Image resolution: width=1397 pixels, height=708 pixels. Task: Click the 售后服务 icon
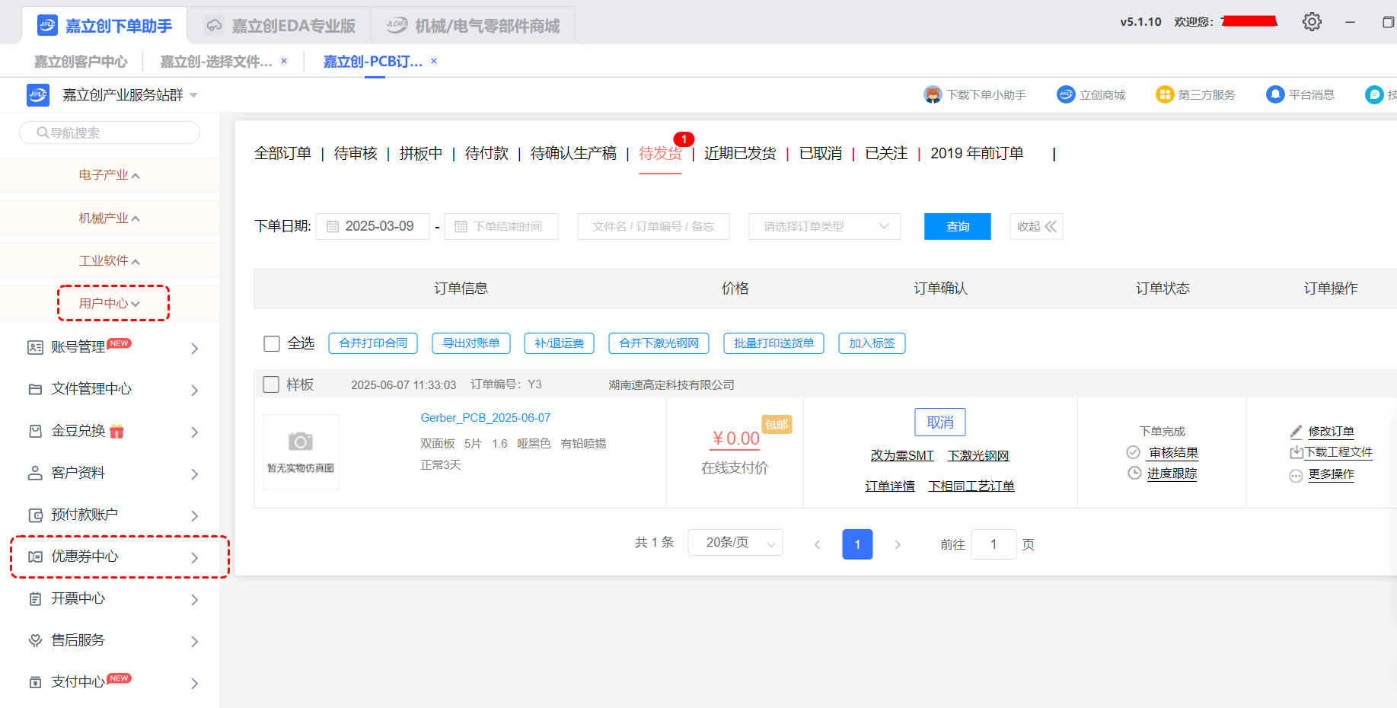(x=35, y=640)
